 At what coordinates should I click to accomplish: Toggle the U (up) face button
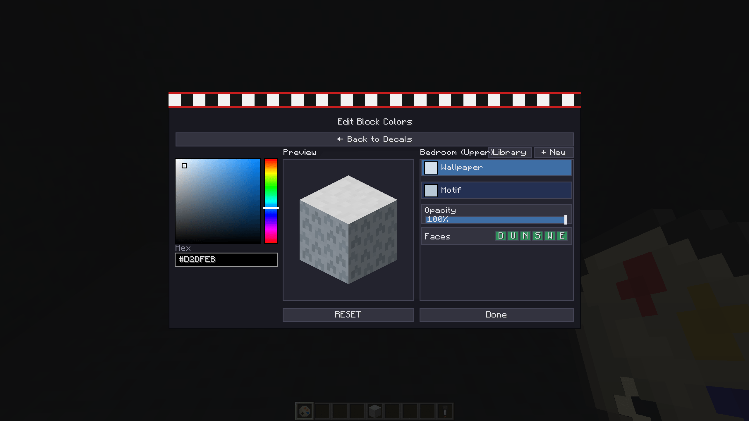click(513, 236)
